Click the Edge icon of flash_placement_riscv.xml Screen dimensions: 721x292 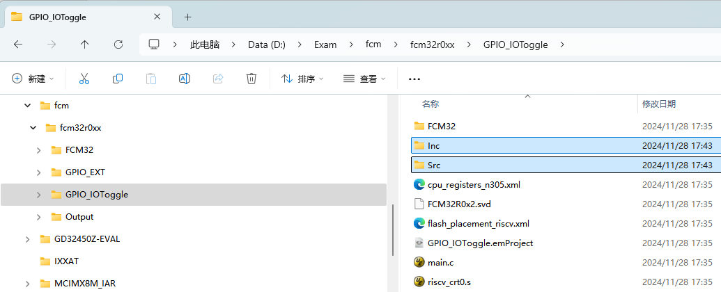click(x=419, y=224)
